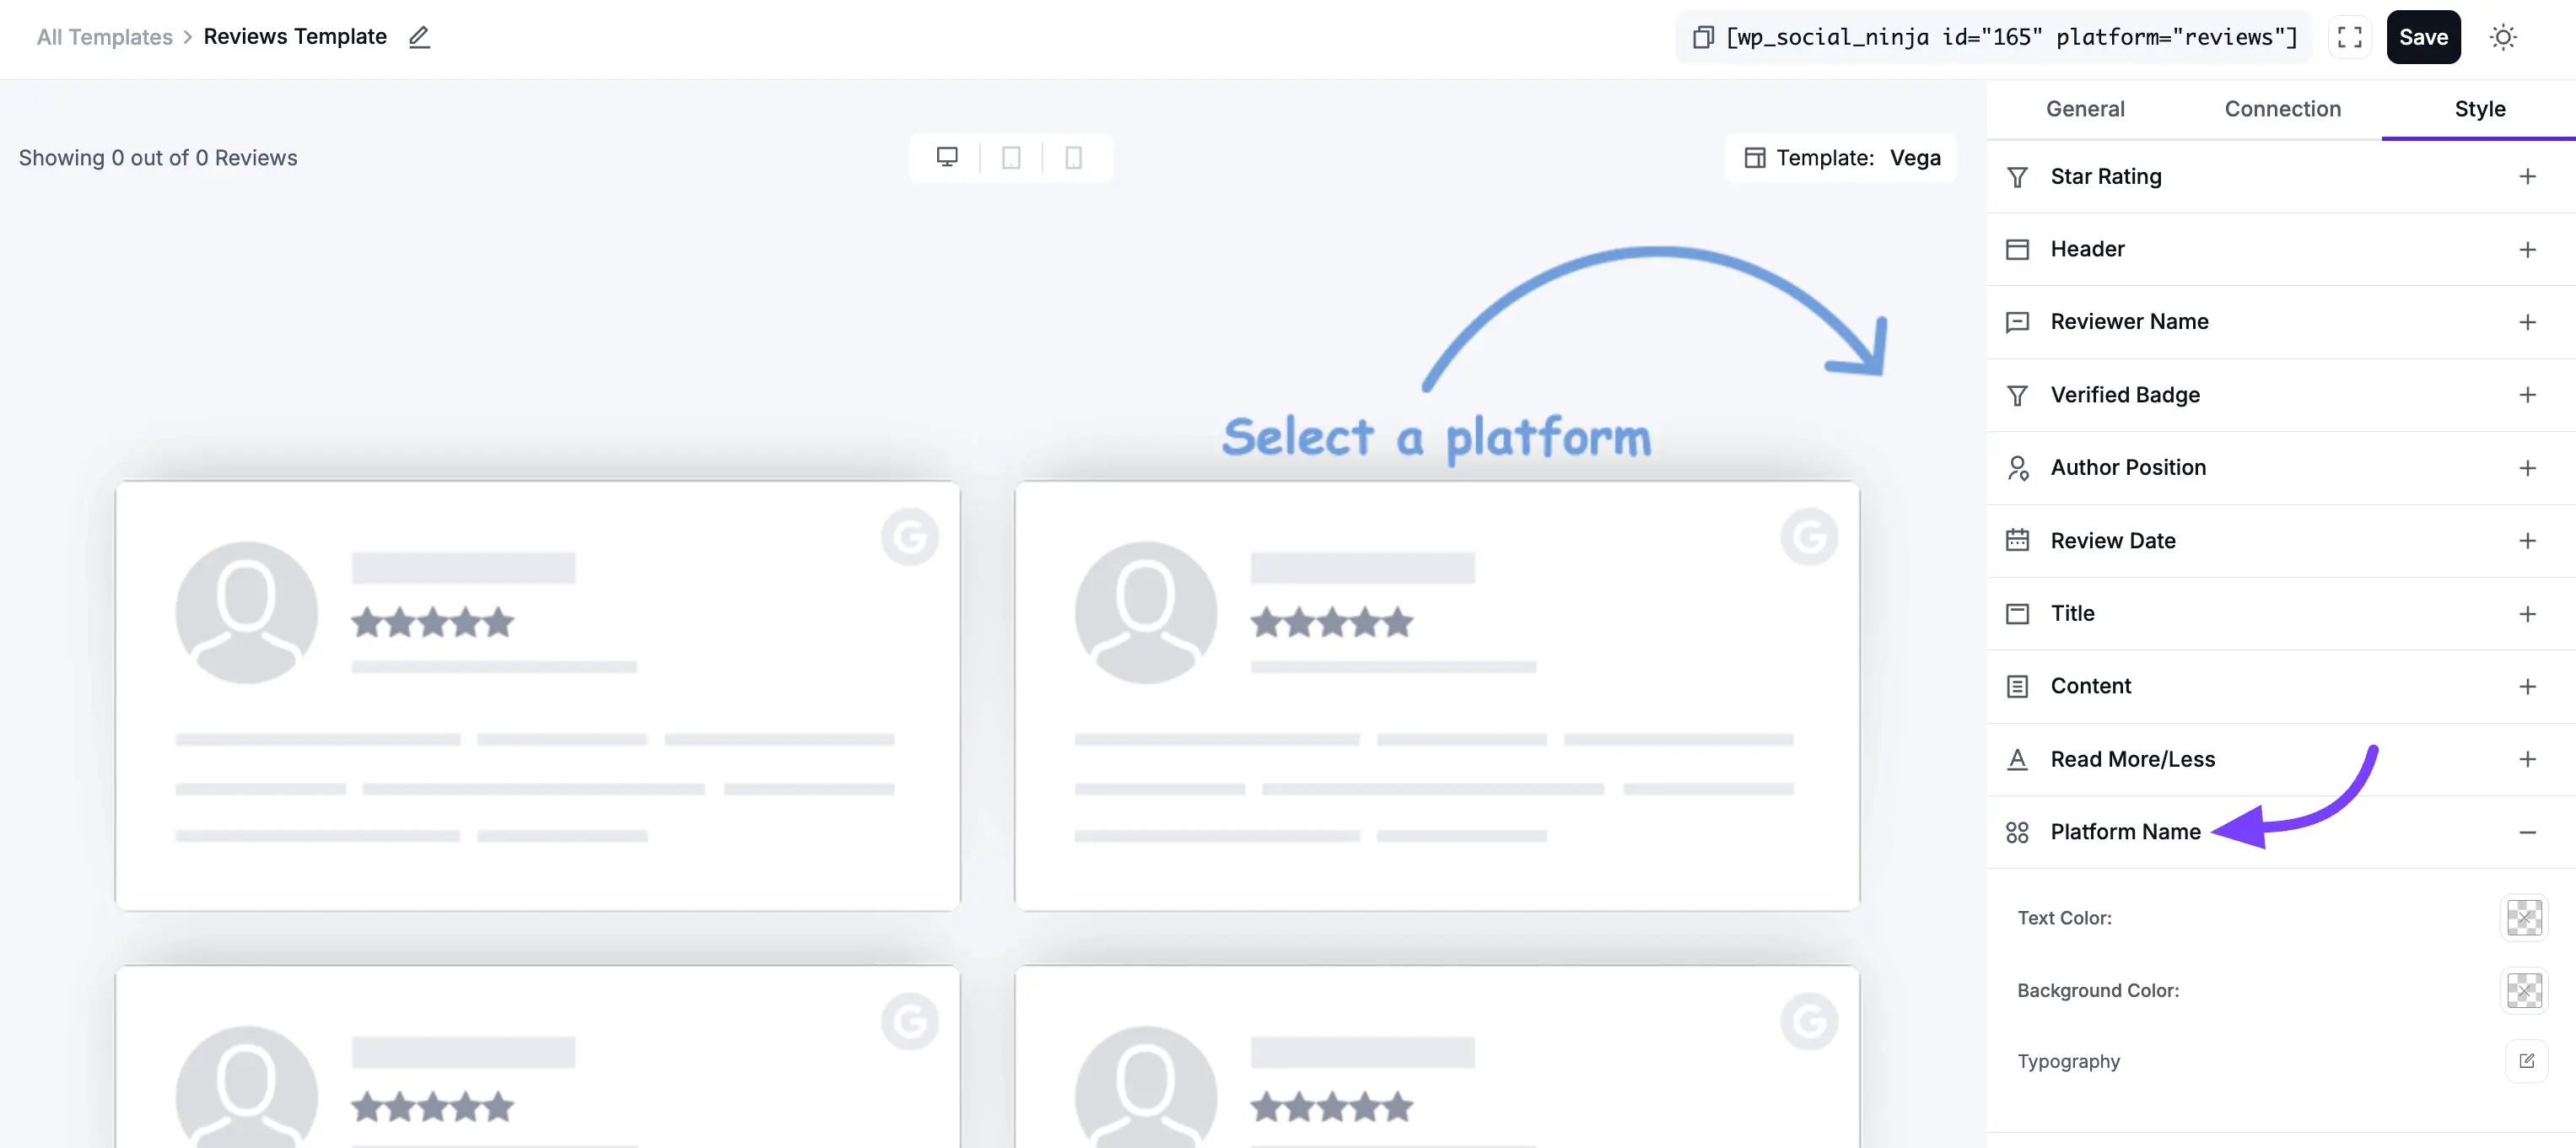Open fullscreen preview mode
2576x1148 pixels.
2349,37
